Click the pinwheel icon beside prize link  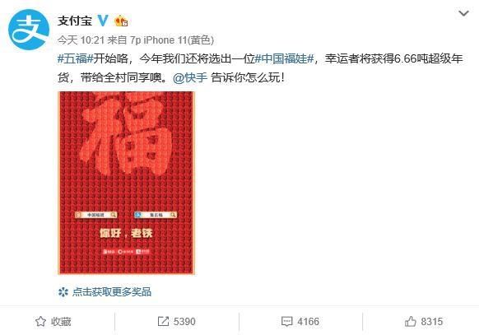tap(63, 292)
